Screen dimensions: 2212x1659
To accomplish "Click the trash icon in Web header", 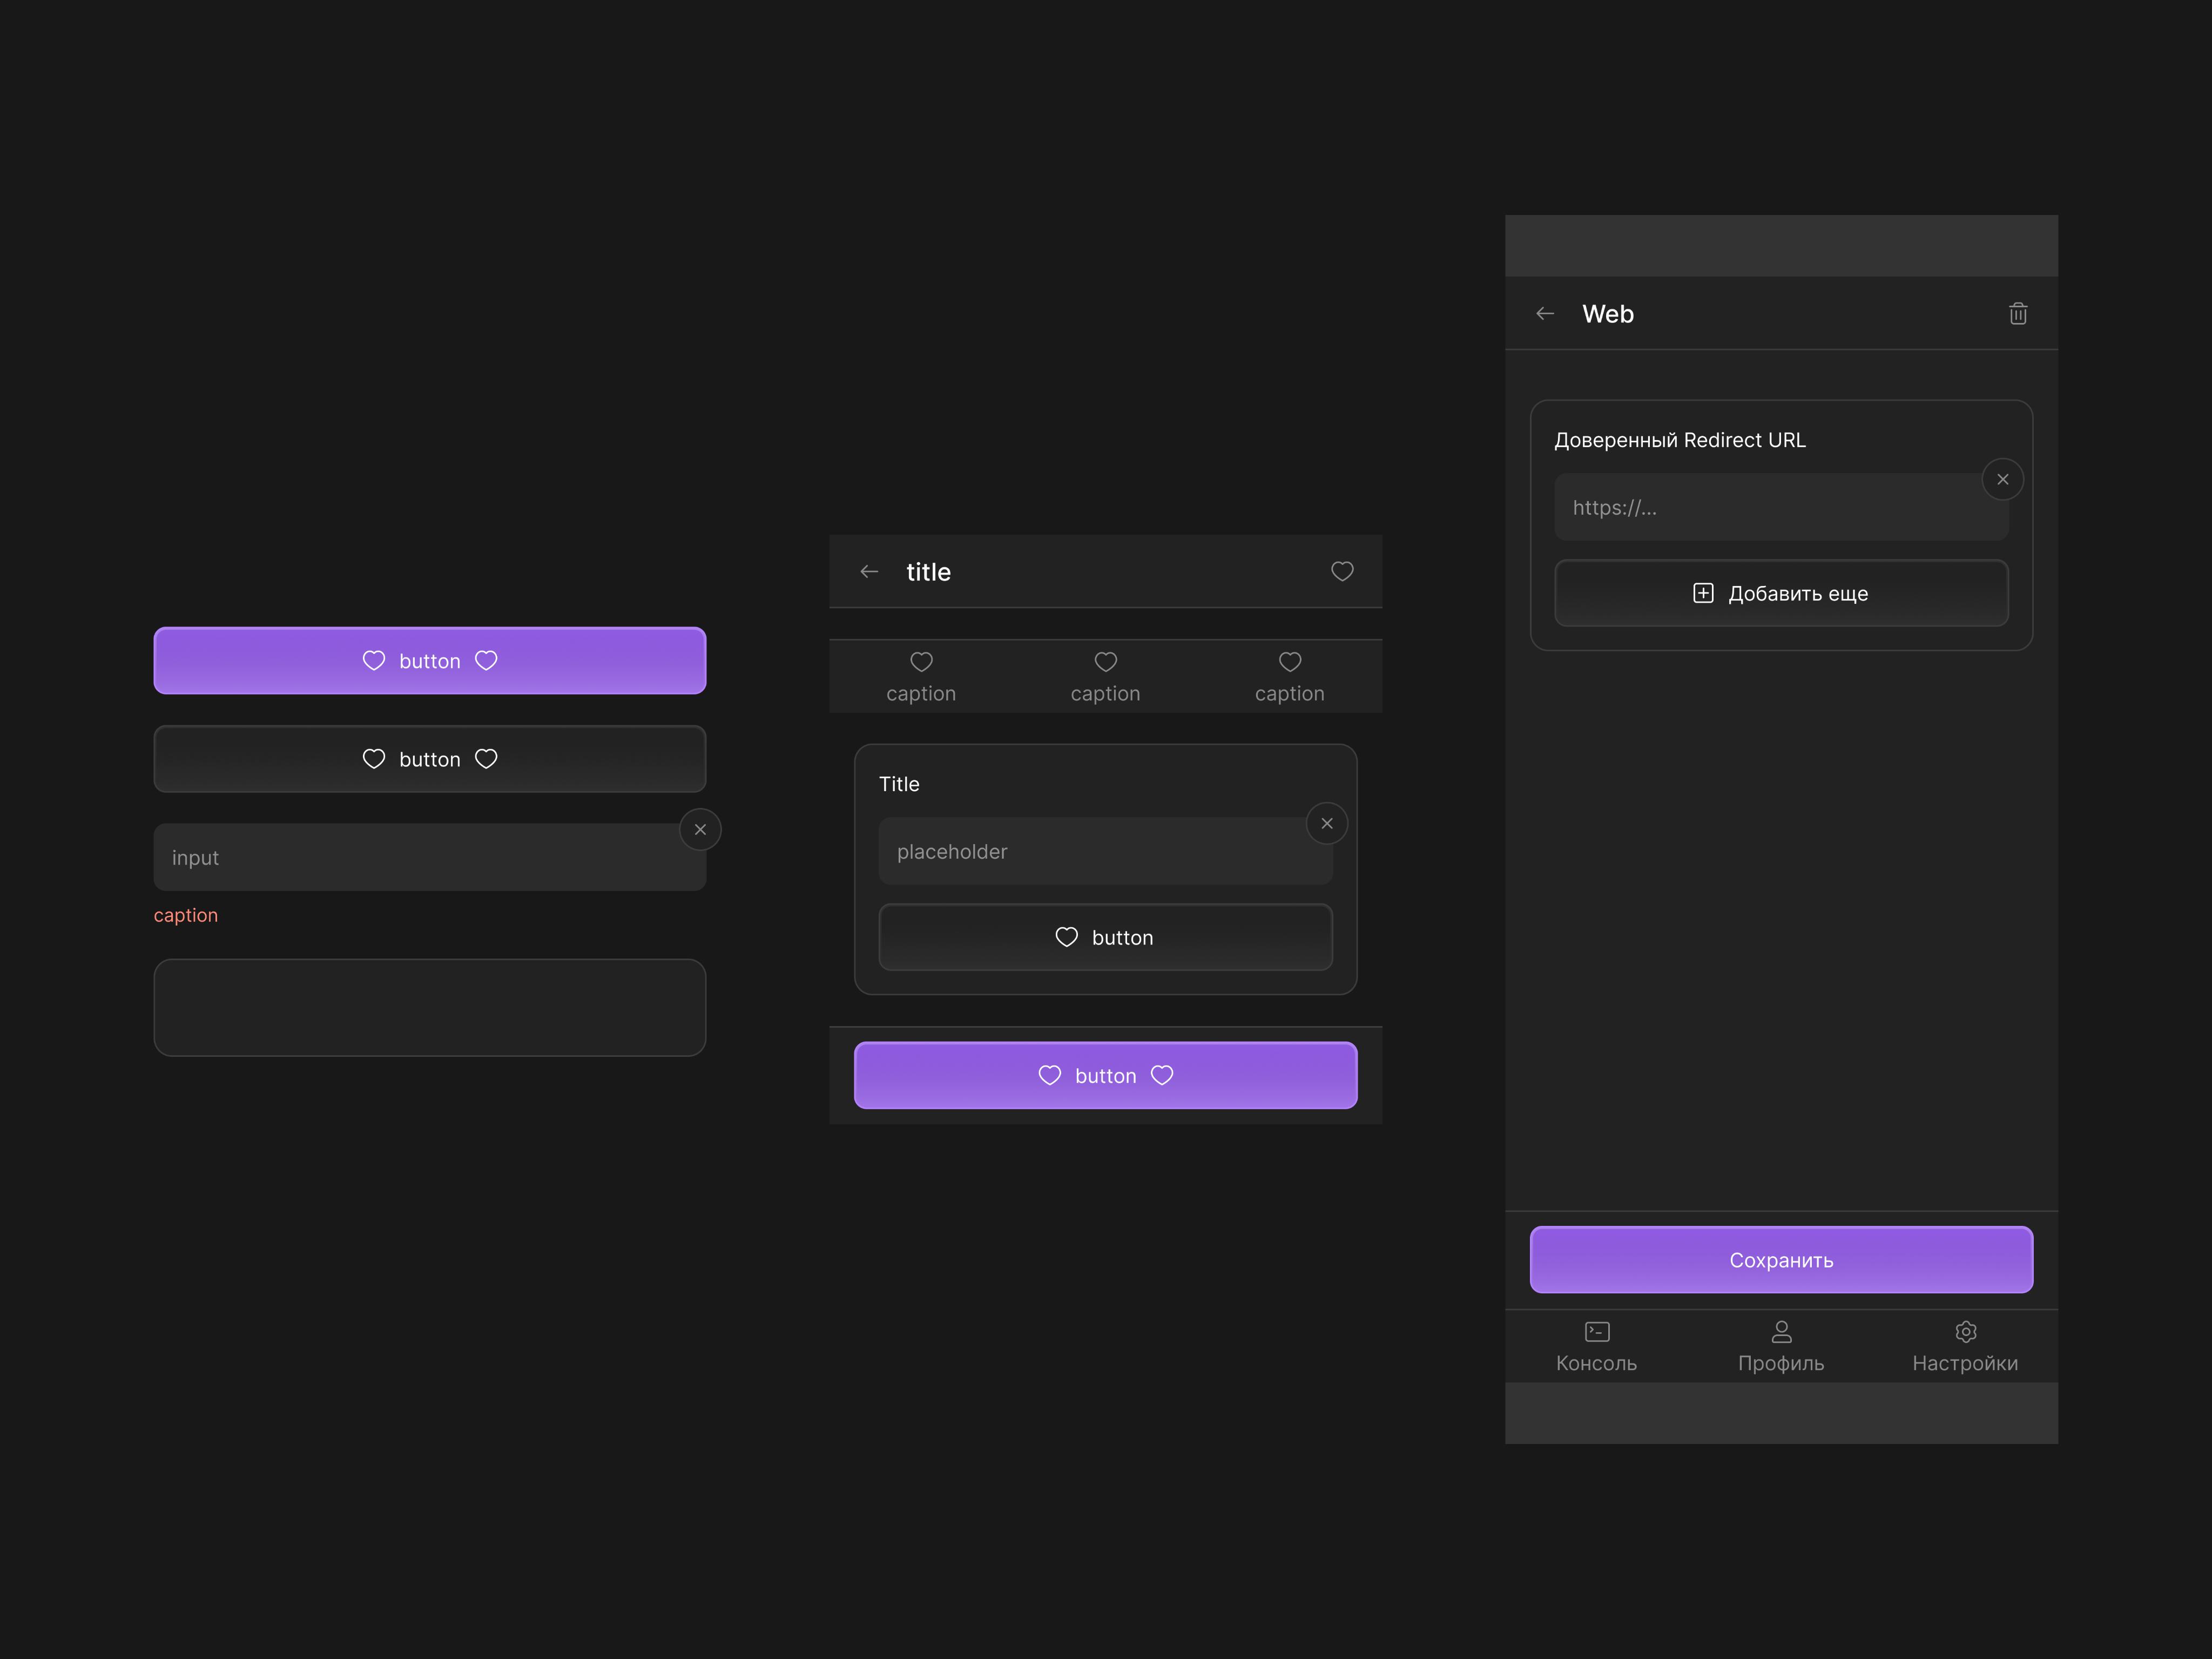I will click(x=2018, y=314).
